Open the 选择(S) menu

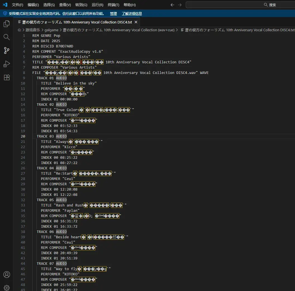[x=49, y=5]
